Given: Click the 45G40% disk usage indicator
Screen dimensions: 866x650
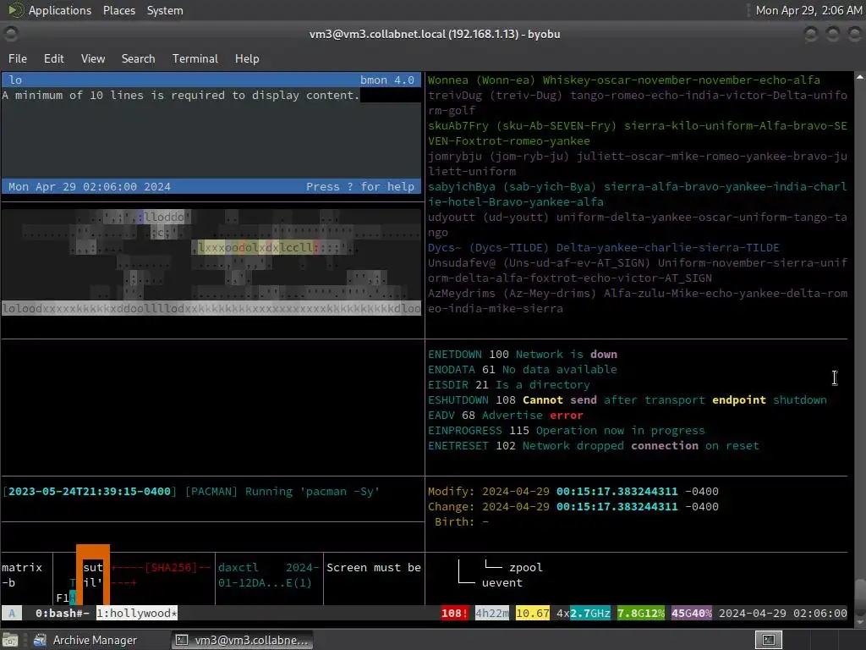Looking at the screenshot, I should [x=692, y=613].
